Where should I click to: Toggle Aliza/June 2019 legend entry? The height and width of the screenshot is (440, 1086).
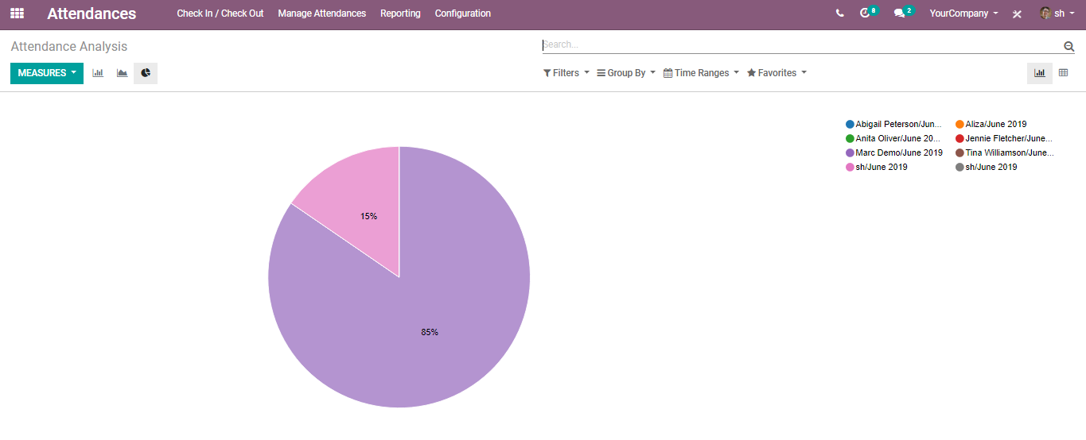991,124
